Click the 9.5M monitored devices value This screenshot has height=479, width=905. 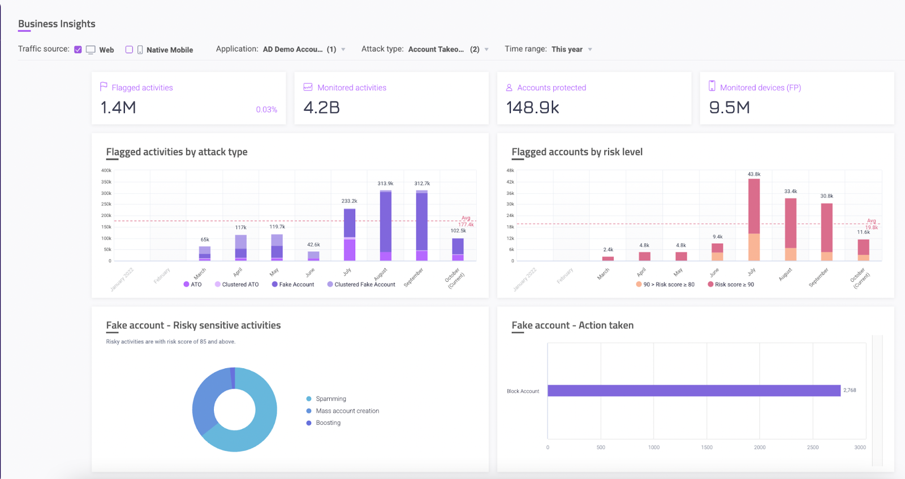(730, 107)
